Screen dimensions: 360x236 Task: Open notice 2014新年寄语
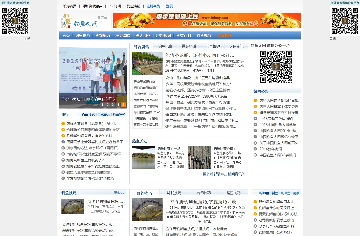click(271, 149)
